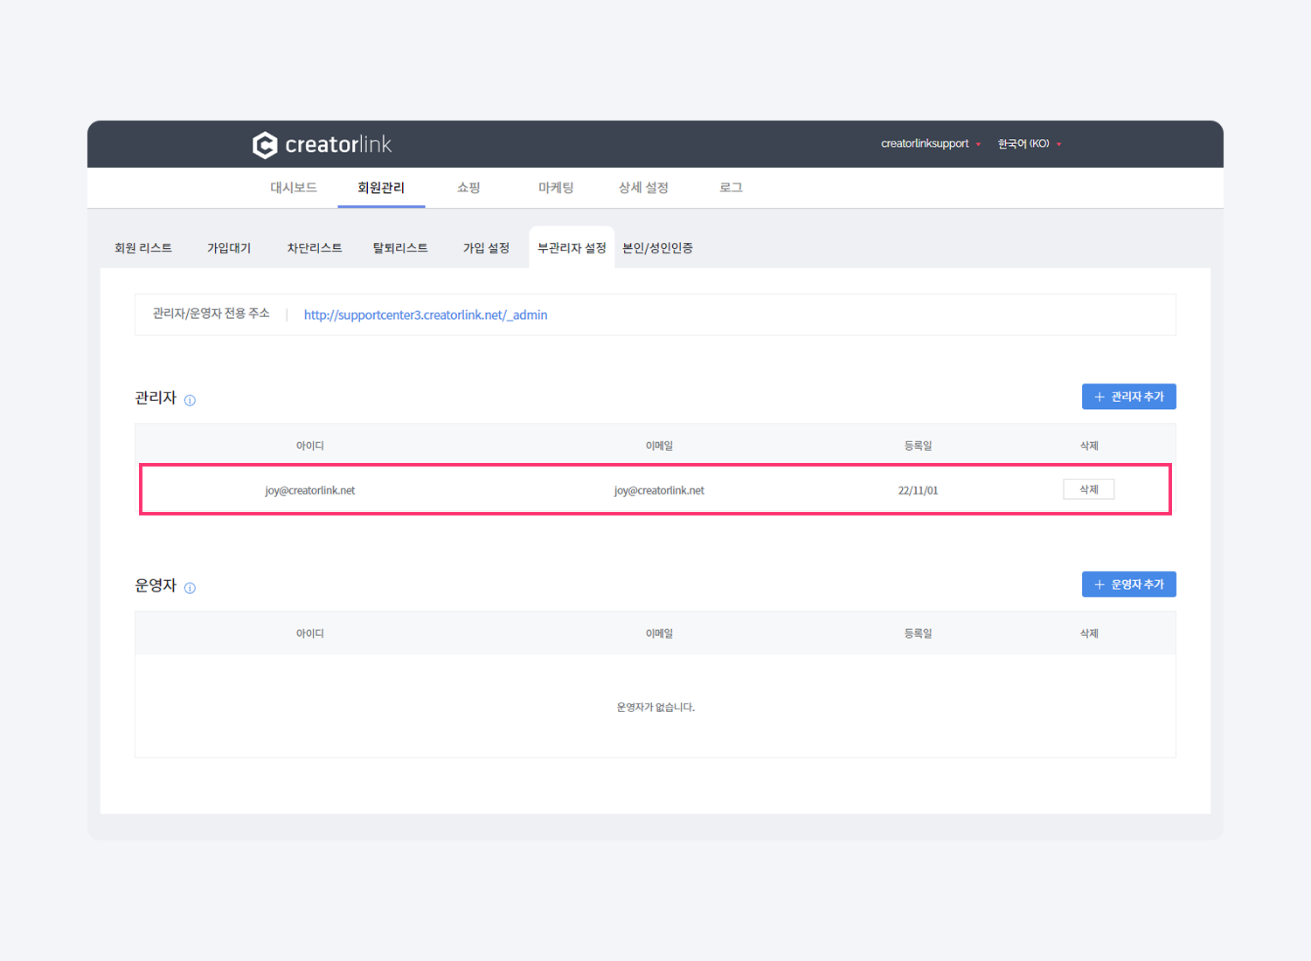Switch to the 본인/성인인증 tab
Image resolution: width=1311 pixels, height=961 pixels.
657,248
